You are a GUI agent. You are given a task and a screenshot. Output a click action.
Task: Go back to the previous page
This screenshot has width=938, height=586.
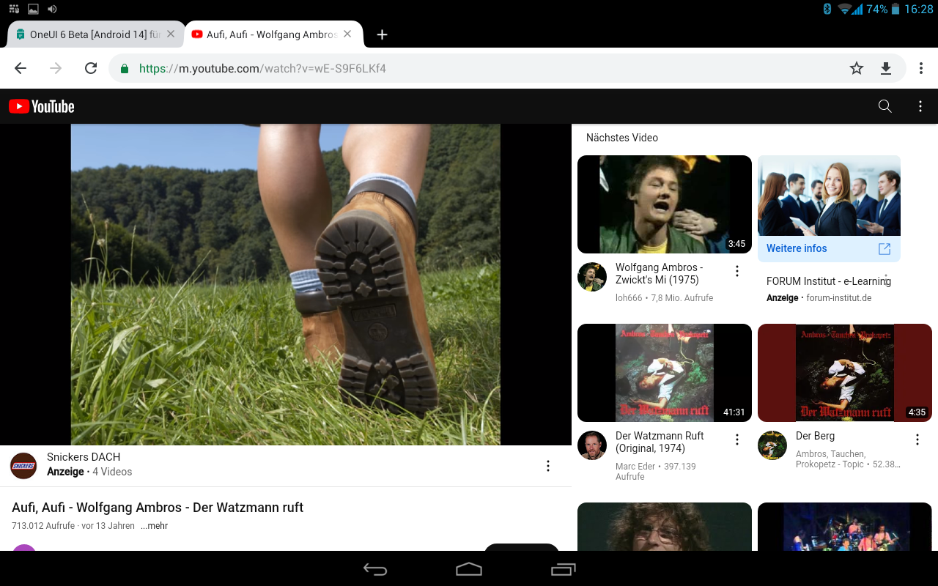tap(21, 68)
